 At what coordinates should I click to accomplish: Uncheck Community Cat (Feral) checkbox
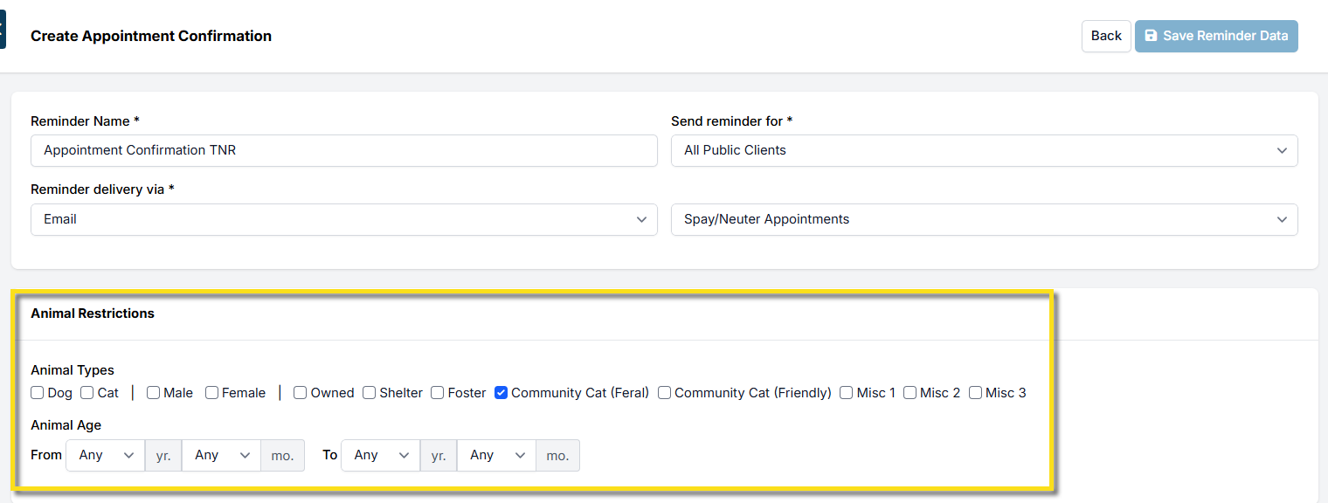(x=501, y=393)
